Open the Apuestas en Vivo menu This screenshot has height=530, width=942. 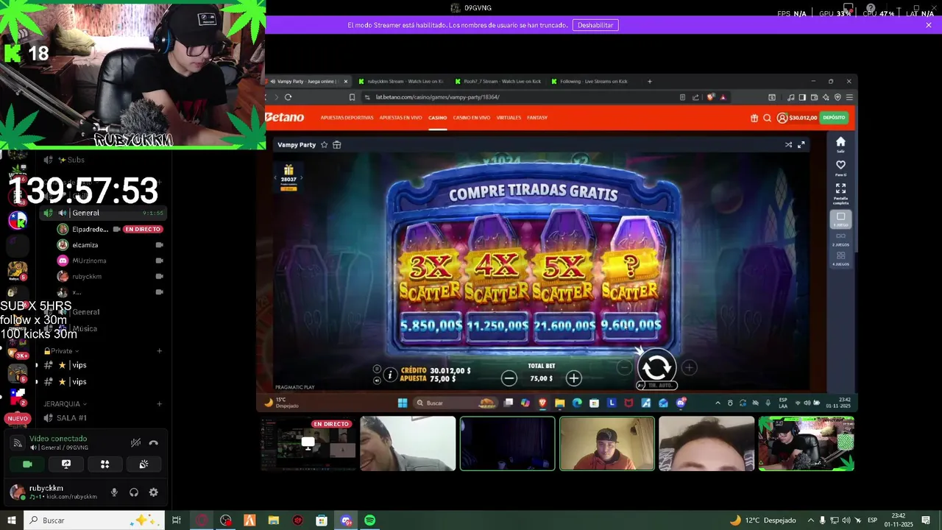tap(401, 118)
